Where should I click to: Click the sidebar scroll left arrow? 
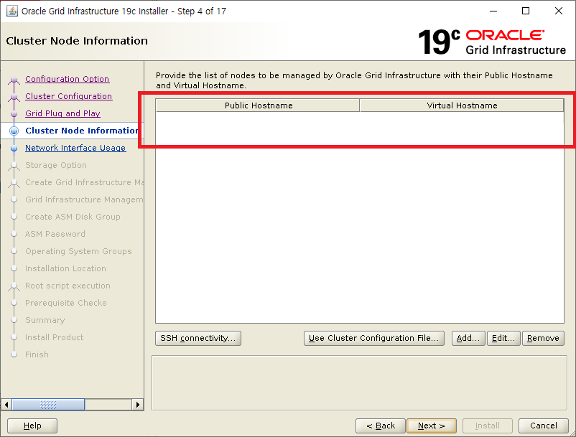click(6, 405)
